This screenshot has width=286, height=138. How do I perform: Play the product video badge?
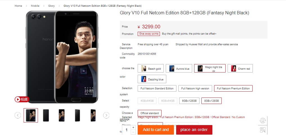[x=22, y=99]
